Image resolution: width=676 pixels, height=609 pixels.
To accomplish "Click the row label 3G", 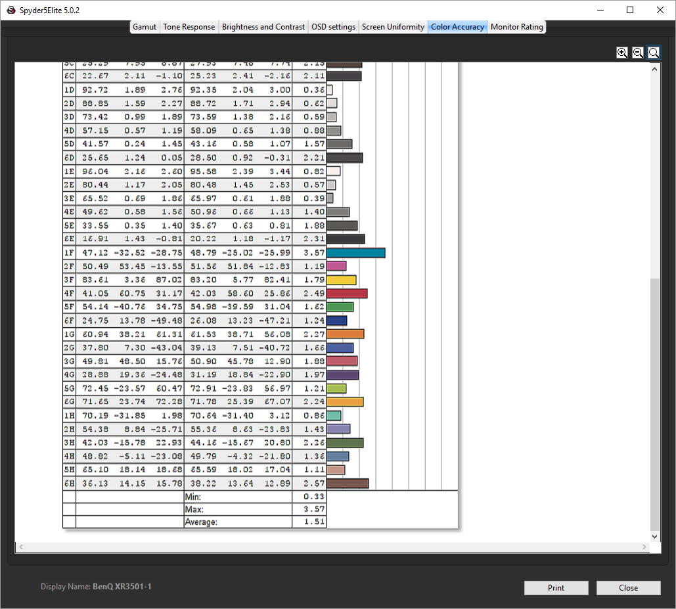I will [70, 361].
